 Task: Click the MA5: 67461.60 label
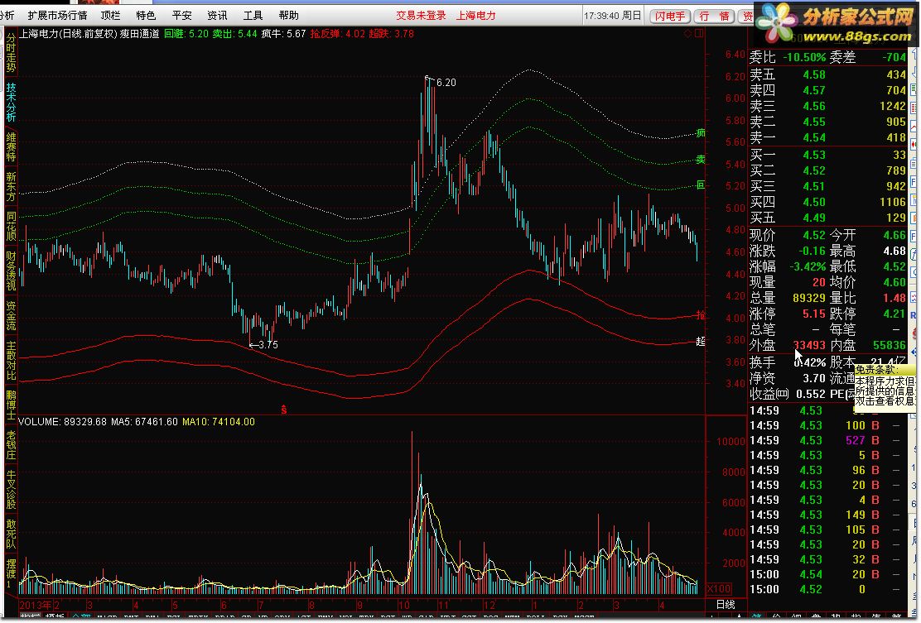(144, 422)
